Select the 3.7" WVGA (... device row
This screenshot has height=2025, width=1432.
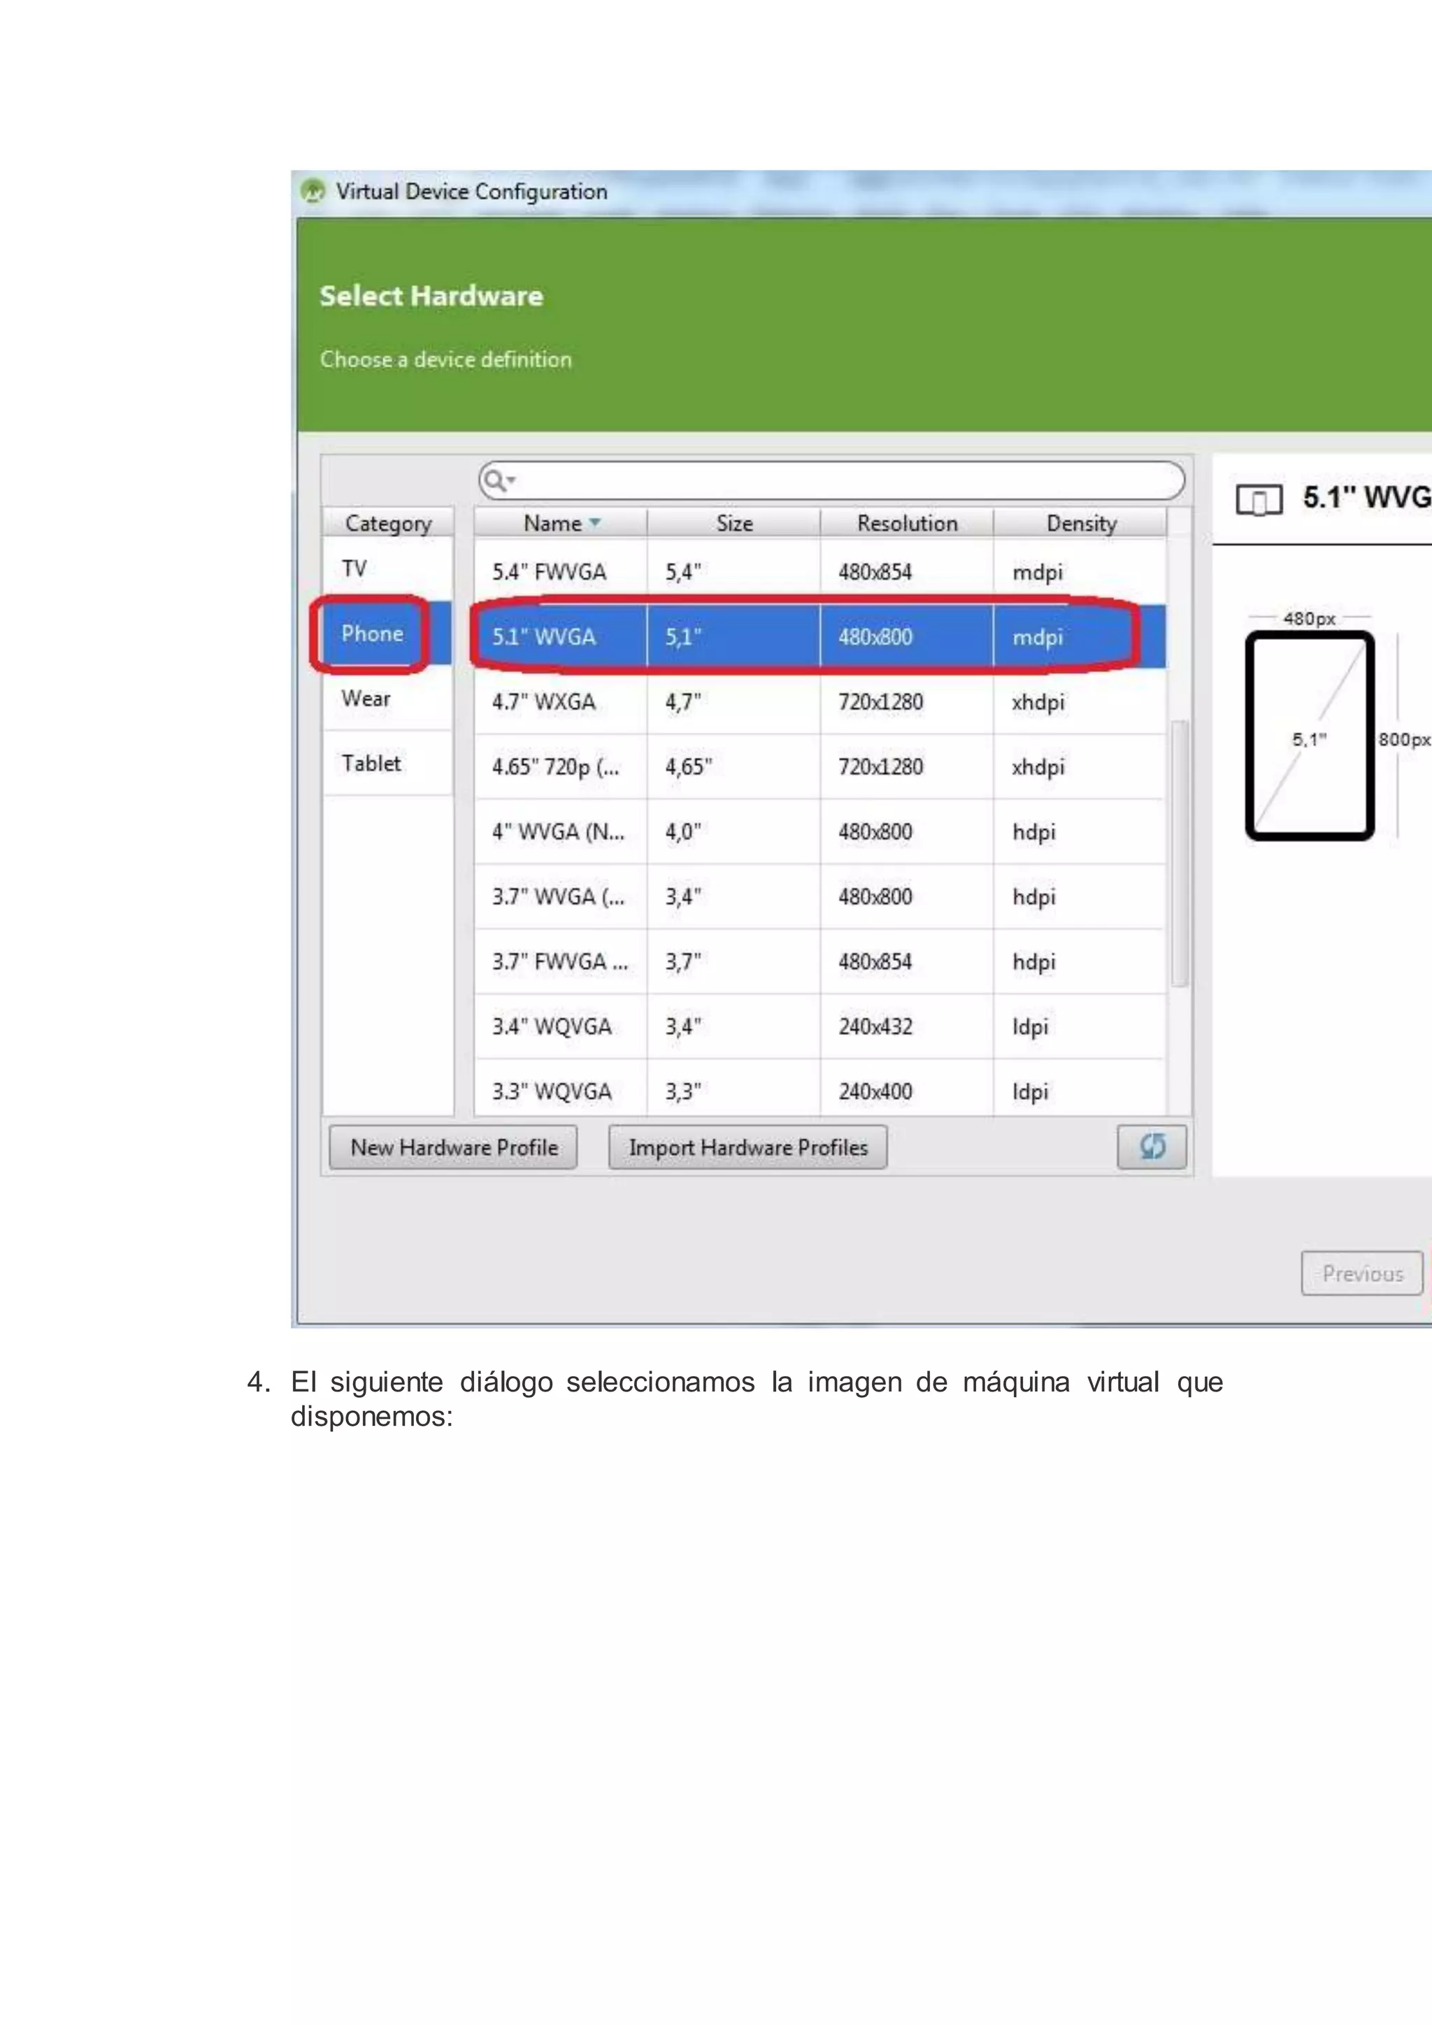(820, 896)
